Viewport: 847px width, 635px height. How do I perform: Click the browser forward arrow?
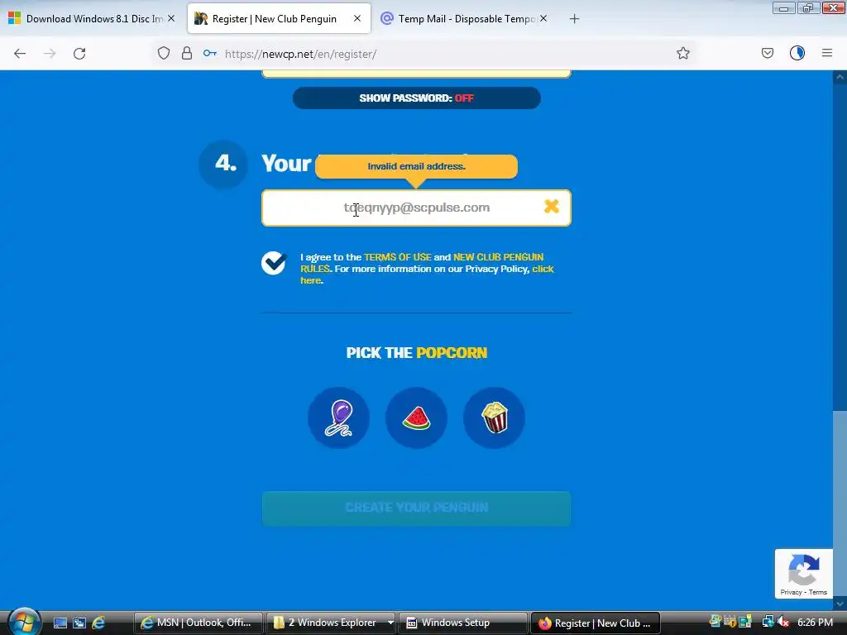50,54
